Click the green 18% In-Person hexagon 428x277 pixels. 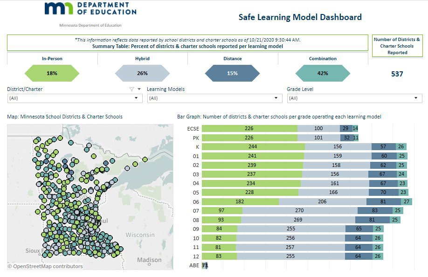(x=52, y=73)
